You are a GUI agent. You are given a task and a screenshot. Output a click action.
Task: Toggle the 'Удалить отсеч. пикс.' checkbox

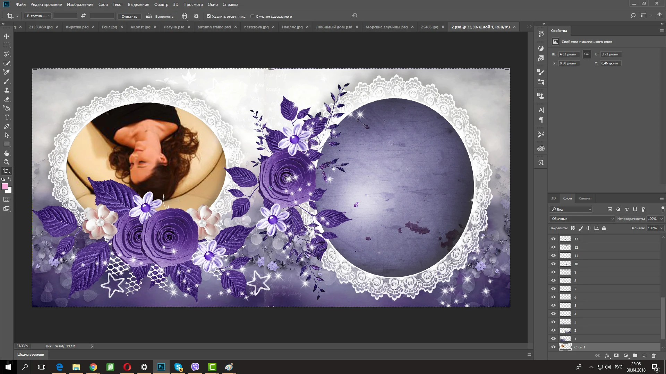(208, 16)
